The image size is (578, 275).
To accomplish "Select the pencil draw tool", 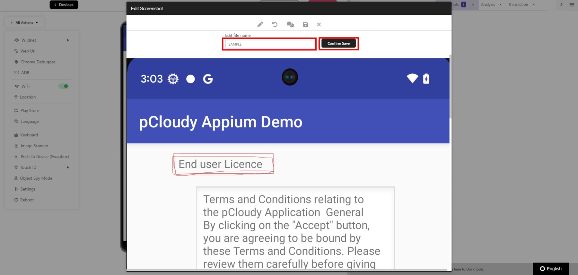I will pyautogui.click(x=260, y=24).
